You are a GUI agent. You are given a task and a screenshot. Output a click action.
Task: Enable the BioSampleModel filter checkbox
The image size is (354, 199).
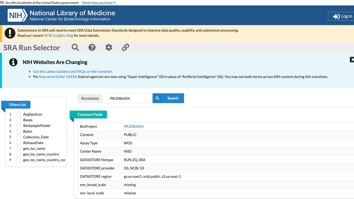coord(19,126)
